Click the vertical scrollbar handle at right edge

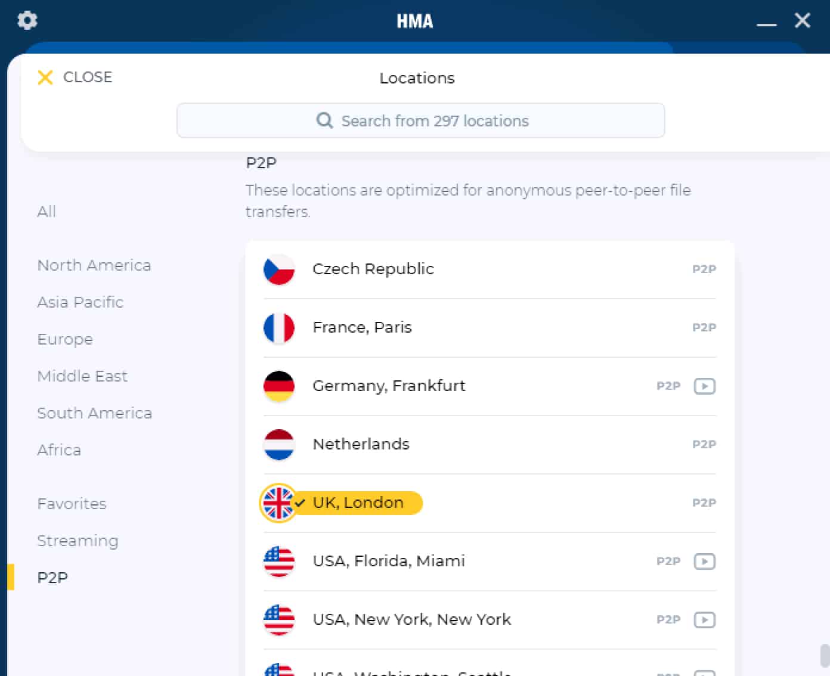(825, 656)
